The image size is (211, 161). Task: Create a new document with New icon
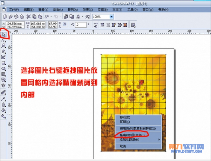point(5,17)
